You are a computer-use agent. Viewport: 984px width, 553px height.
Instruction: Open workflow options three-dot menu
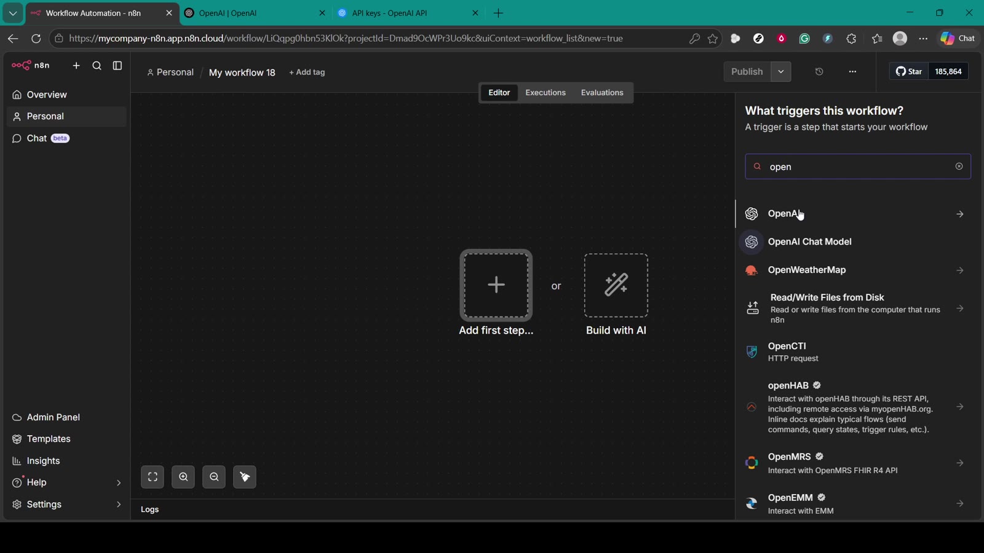(852, 72)
